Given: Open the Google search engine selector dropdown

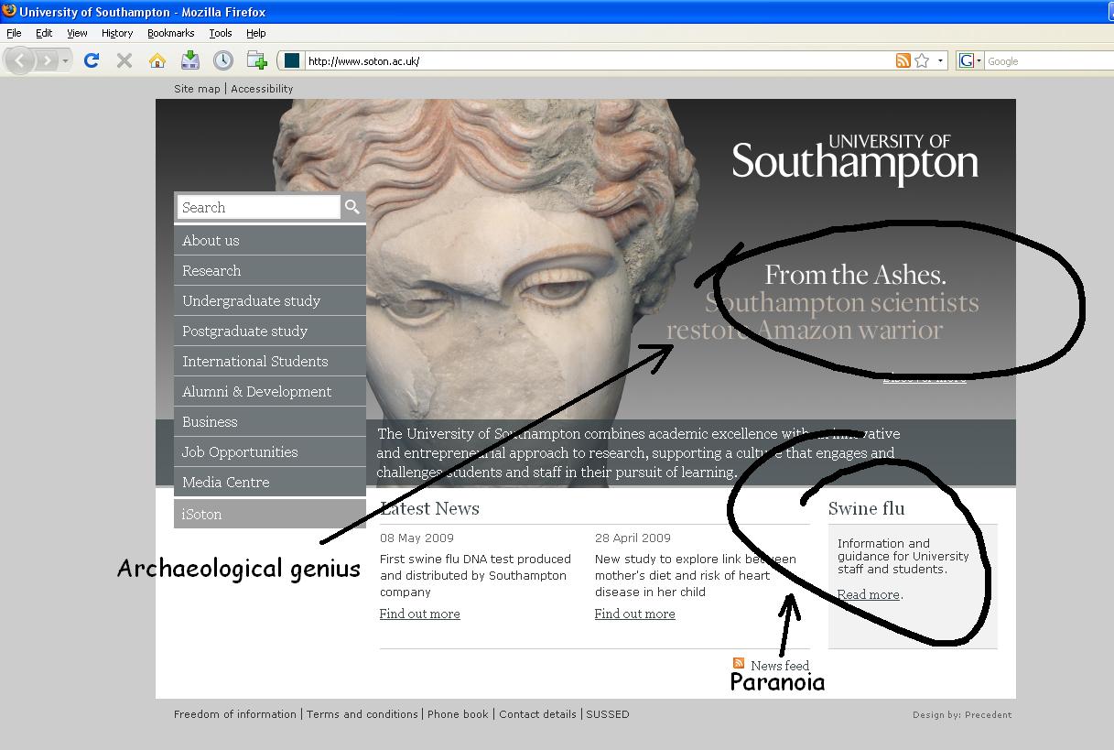Looking at the screenshot, I should (x=969, y=61).
